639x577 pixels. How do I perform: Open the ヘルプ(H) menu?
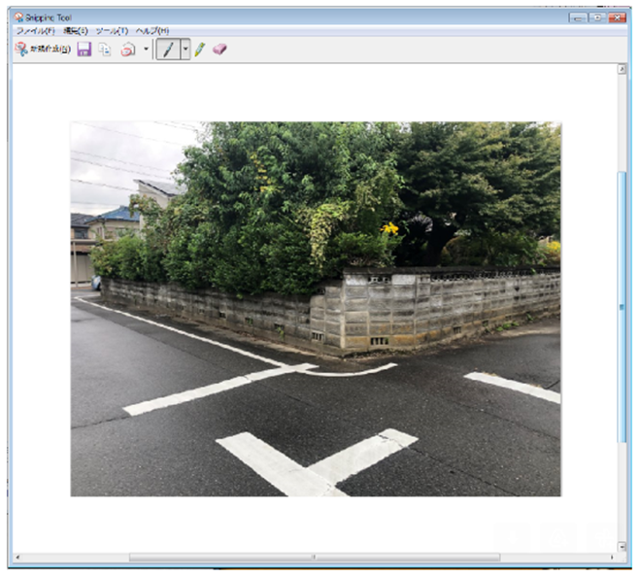[151, 31]
